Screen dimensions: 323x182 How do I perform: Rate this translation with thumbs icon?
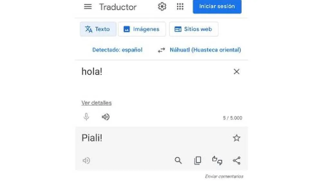pos(217,160)
